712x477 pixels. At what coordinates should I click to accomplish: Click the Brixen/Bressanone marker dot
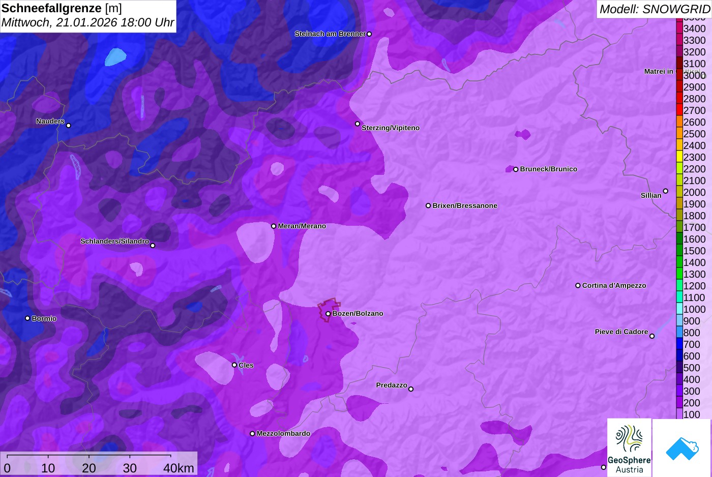[428, 206]
